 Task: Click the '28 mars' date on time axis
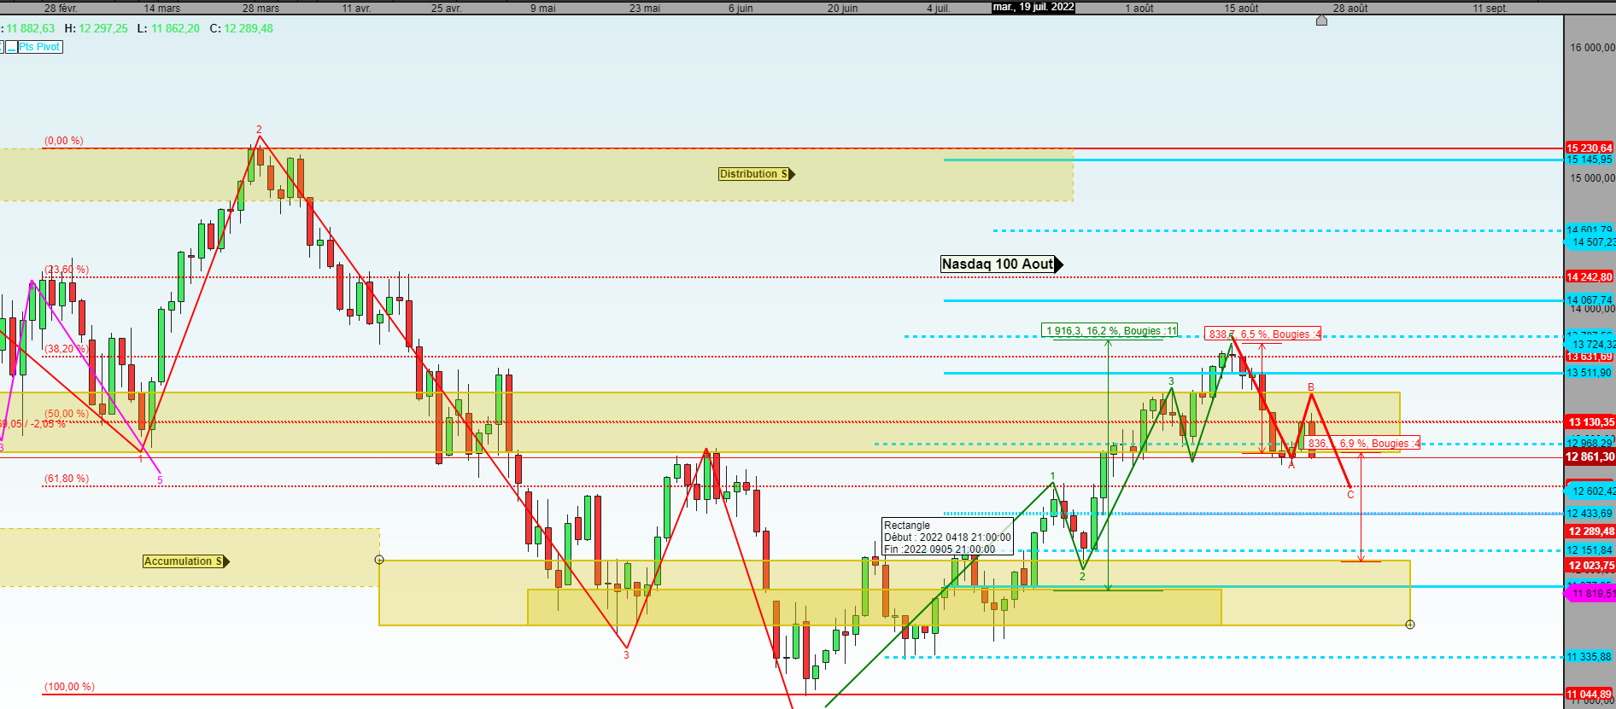coord(261,8)
